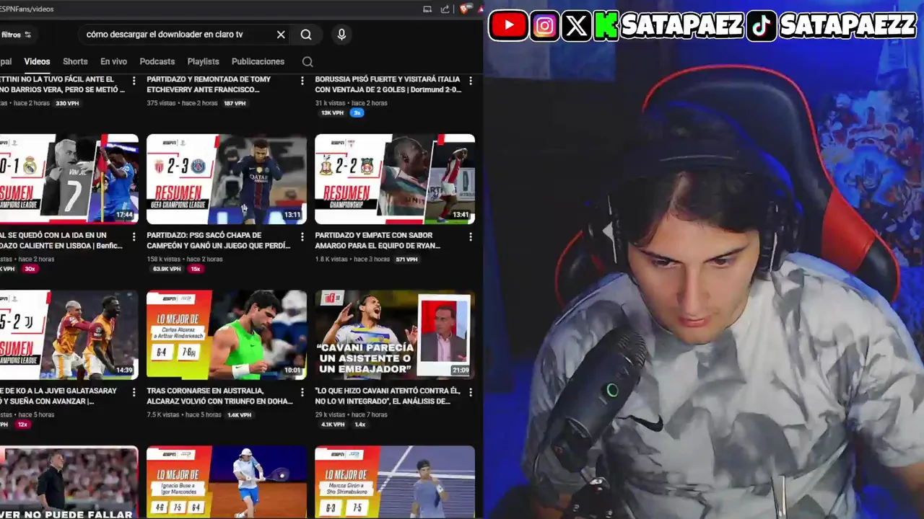
Task: Open options menu for PSG SACÓ CHAPA video
Action: tap(302, 236)
